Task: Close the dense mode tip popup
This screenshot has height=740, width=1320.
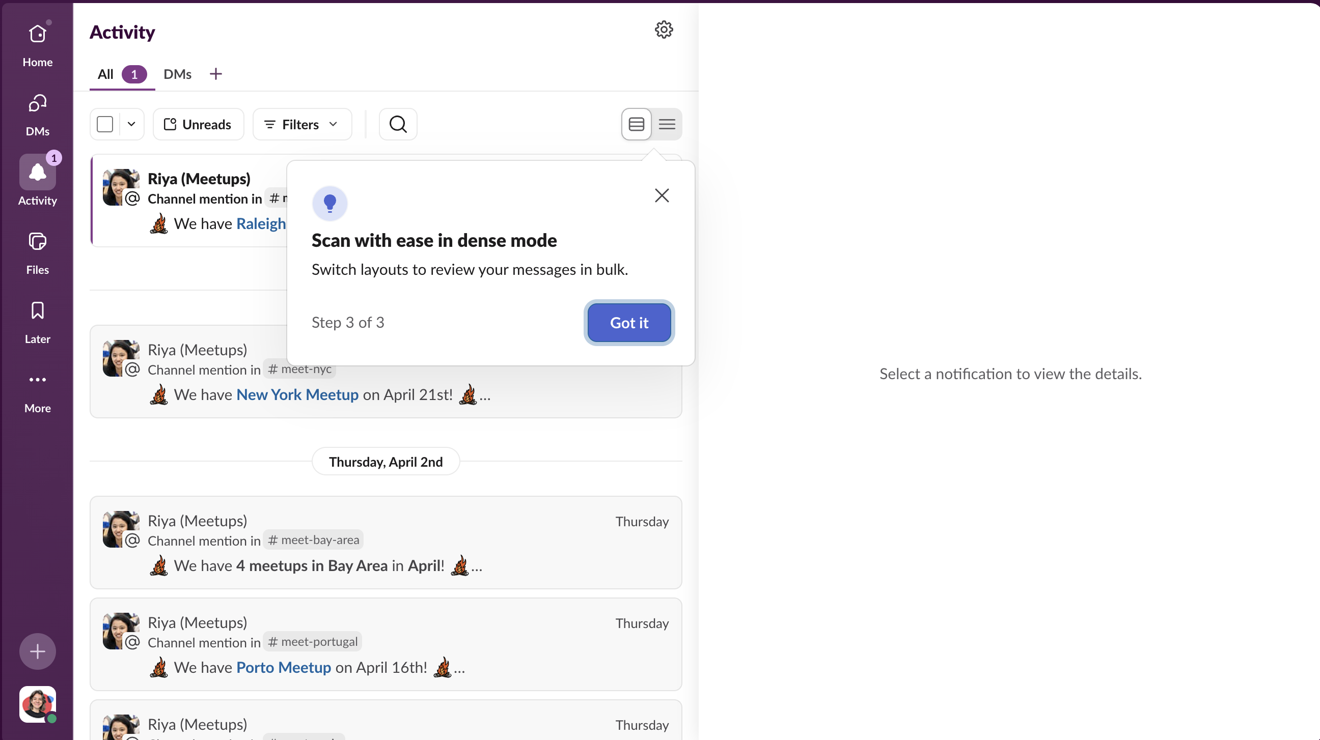Action: coord(662,195)
